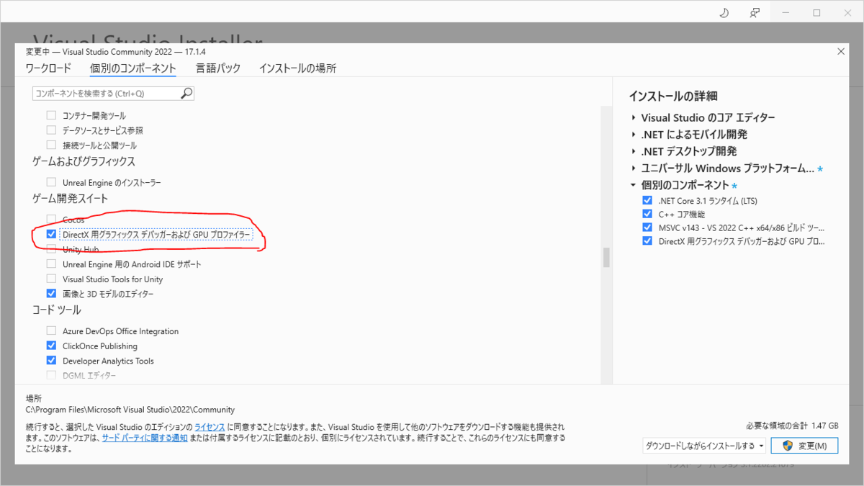Click the moon icon in the title bar
Screen dimensions: 864x486
point(723,12)
